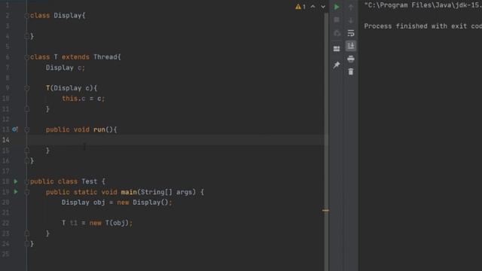Screen dimensions: 482x271
Task: Click the override gutter icon on line 13
Action: point(15,129)
